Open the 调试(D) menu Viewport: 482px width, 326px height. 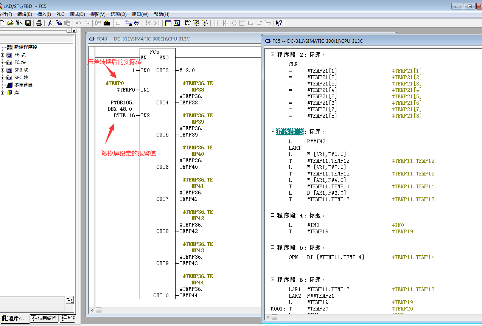click(77, 14)
